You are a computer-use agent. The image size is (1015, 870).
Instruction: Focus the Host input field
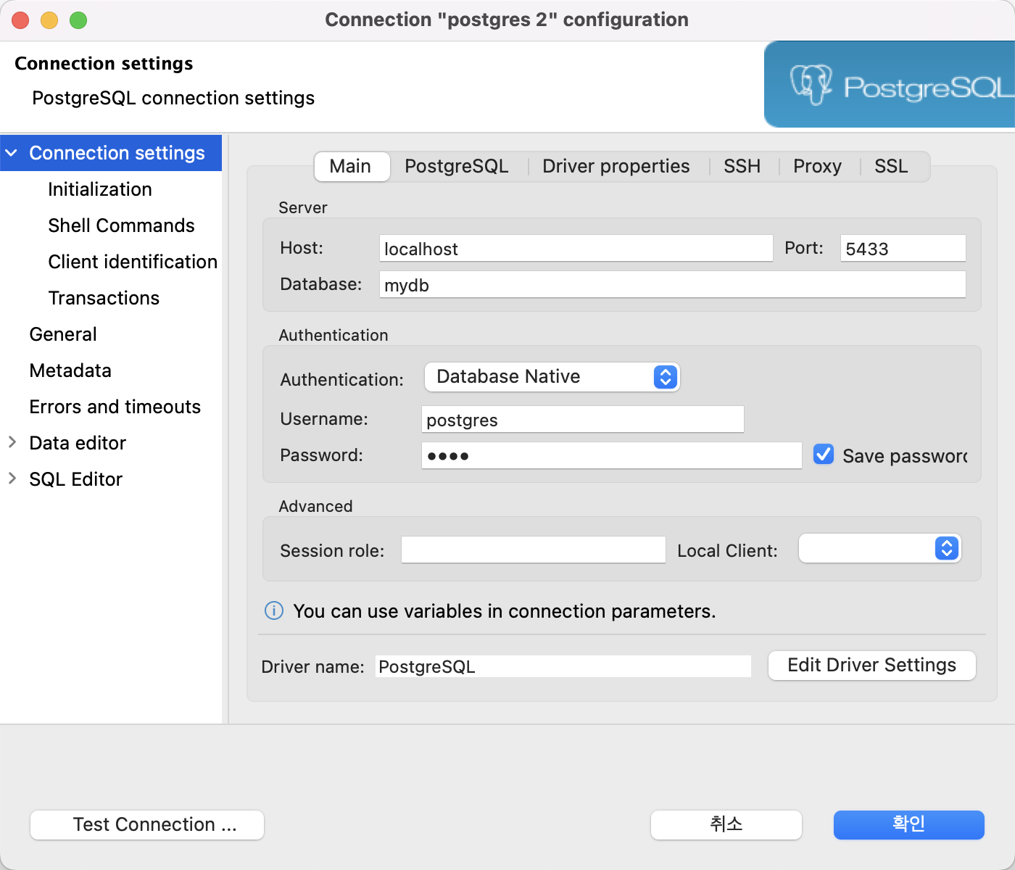pos(576,248)
